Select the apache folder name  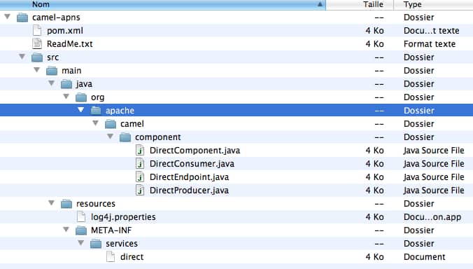click(120, 111)
